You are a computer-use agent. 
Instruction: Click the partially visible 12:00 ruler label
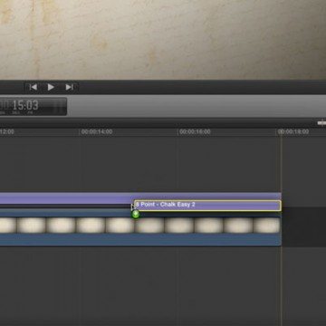7,132
